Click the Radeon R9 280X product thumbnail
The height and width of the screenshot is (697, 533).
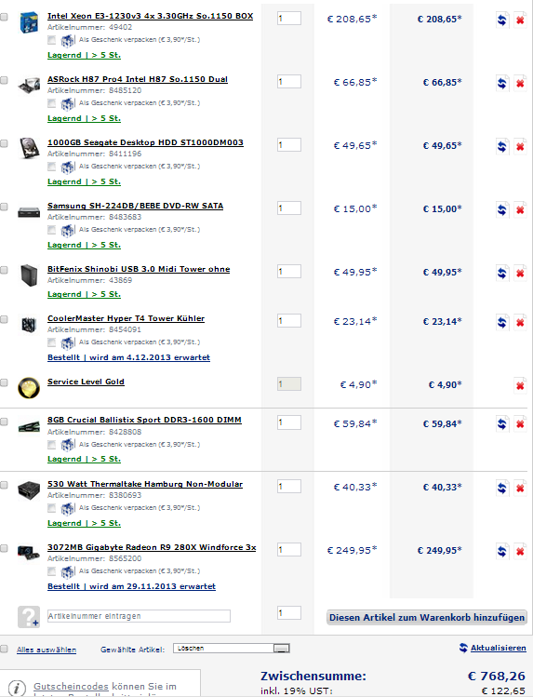point(29,553)
